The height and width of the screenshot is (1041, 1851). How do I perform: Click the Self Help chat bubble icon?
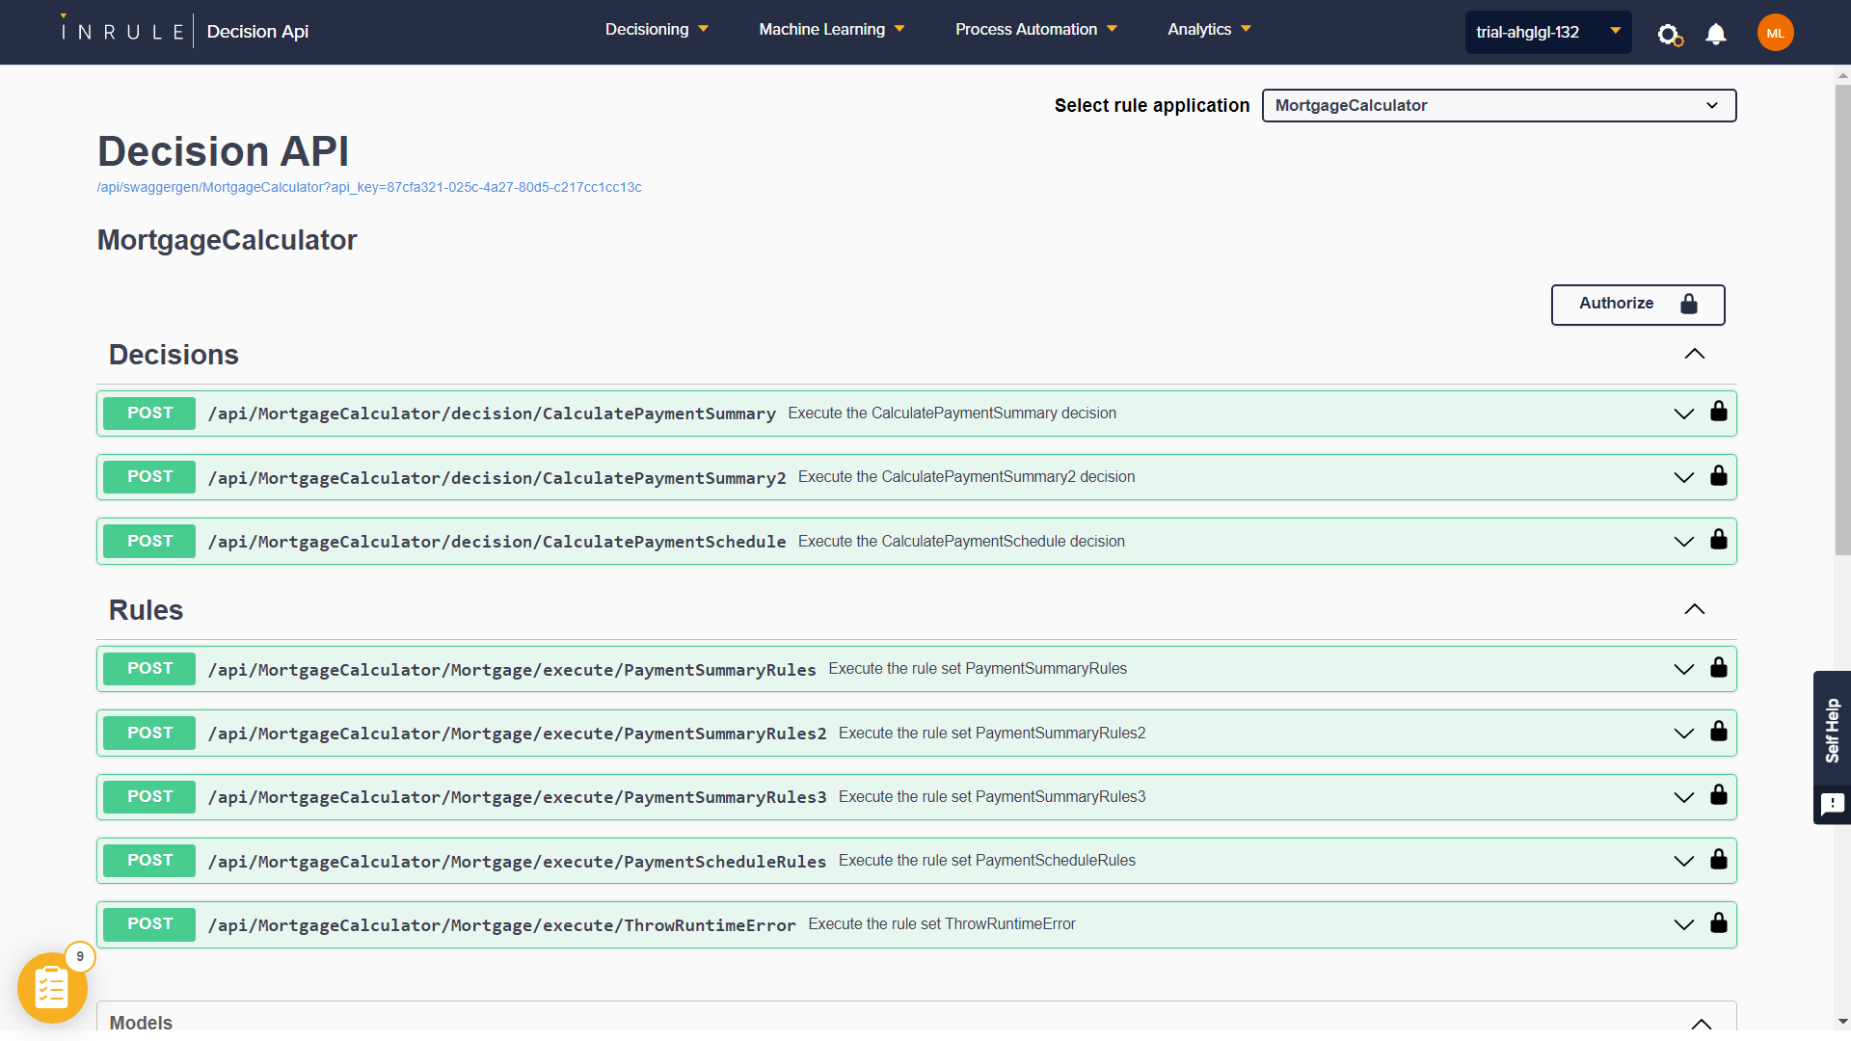pos(1832,804)
